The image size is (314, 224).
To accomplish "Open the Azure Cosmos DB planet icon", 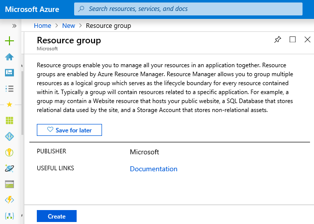I will 9,168.
